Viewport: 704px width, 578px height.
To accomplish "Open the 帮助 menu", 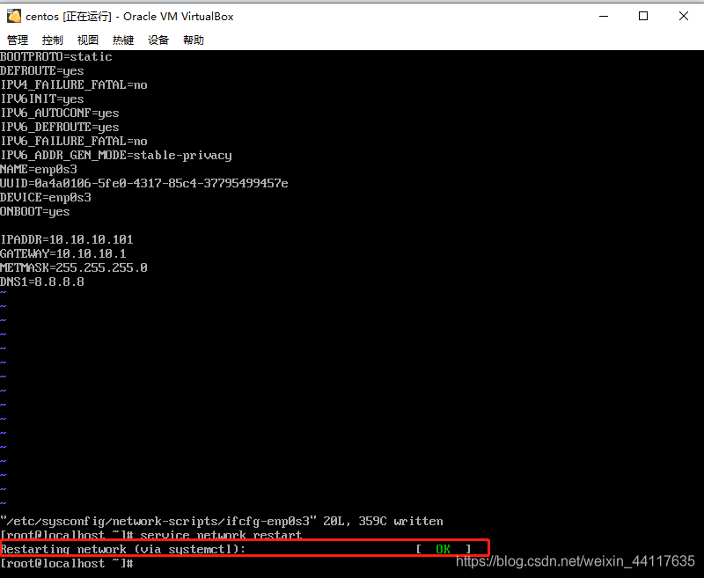I will pos(194,40).
